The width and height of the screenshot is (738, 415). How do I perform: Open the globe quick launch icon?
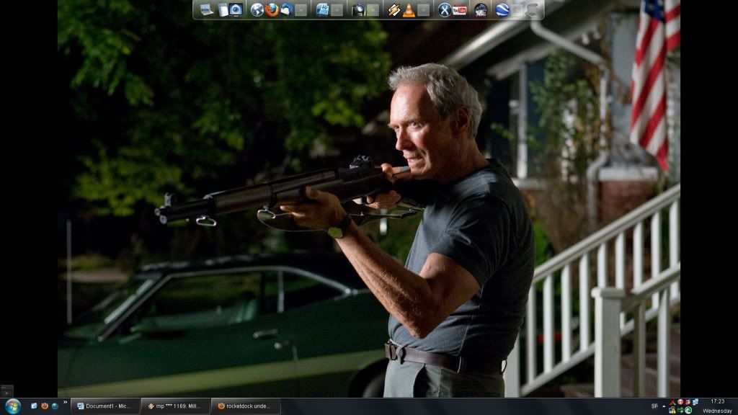[55, 406]
